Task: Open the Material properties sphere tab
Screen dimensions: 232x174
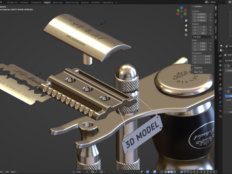Action: click(x=220, y=111)
